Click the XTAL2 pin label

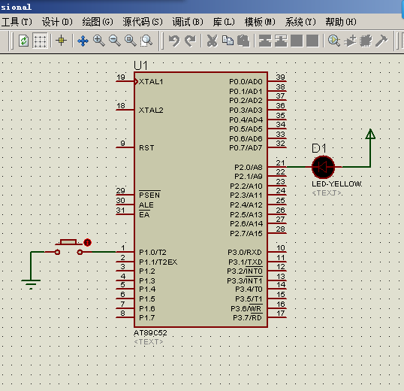coord(151,110)
